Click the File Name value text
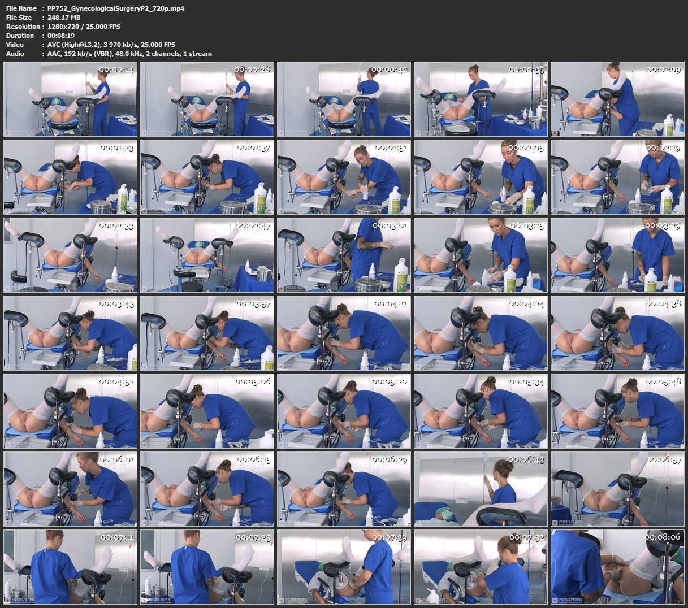Viewport: 688px width, 608px height. (116, 8)
